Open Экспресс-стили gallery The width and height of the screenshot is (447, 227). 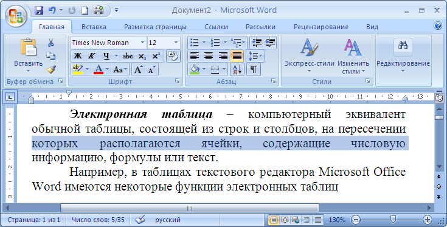pos(310,56)
